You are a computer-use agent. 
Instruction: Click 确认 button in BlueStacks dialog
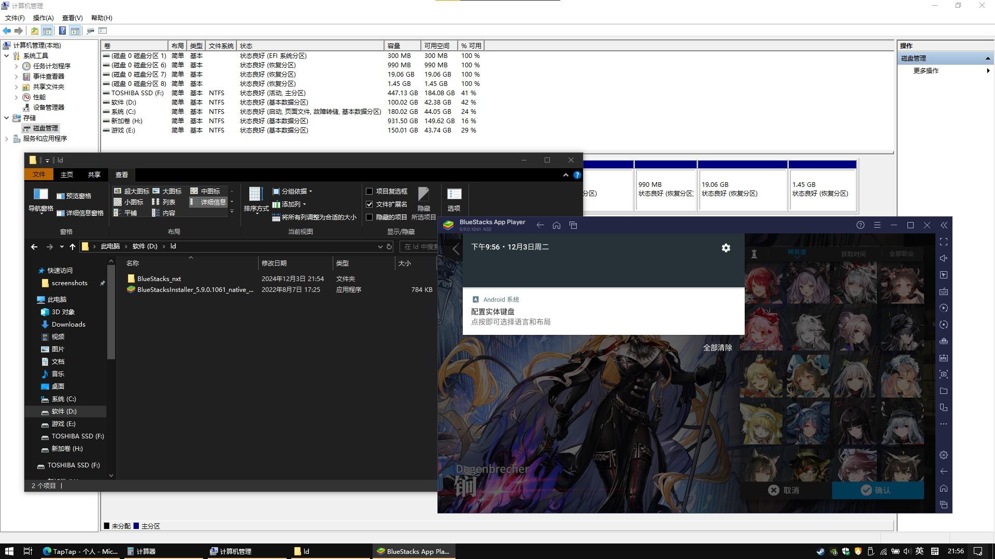(879, 490)
